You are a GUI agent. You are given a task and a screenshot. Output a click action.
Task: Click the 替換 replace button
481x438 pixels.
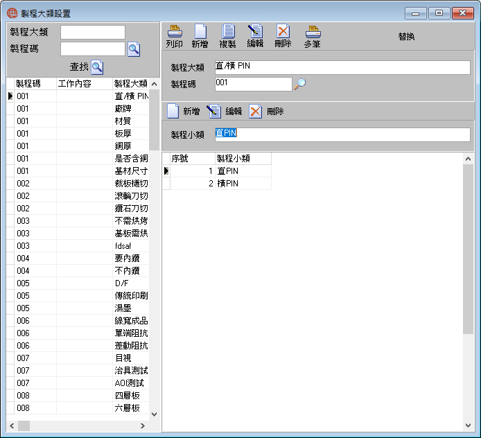pos(406,37)
